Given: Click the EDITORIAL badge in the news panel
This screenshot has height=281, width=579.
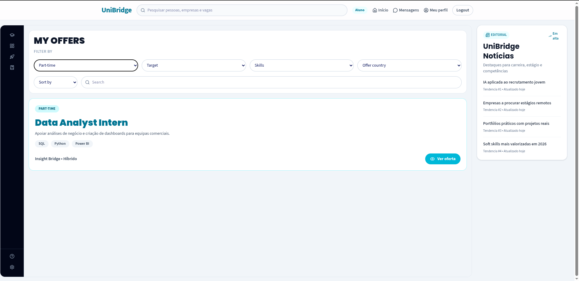Looking at the screenshot, I should [x=496, y=35].
